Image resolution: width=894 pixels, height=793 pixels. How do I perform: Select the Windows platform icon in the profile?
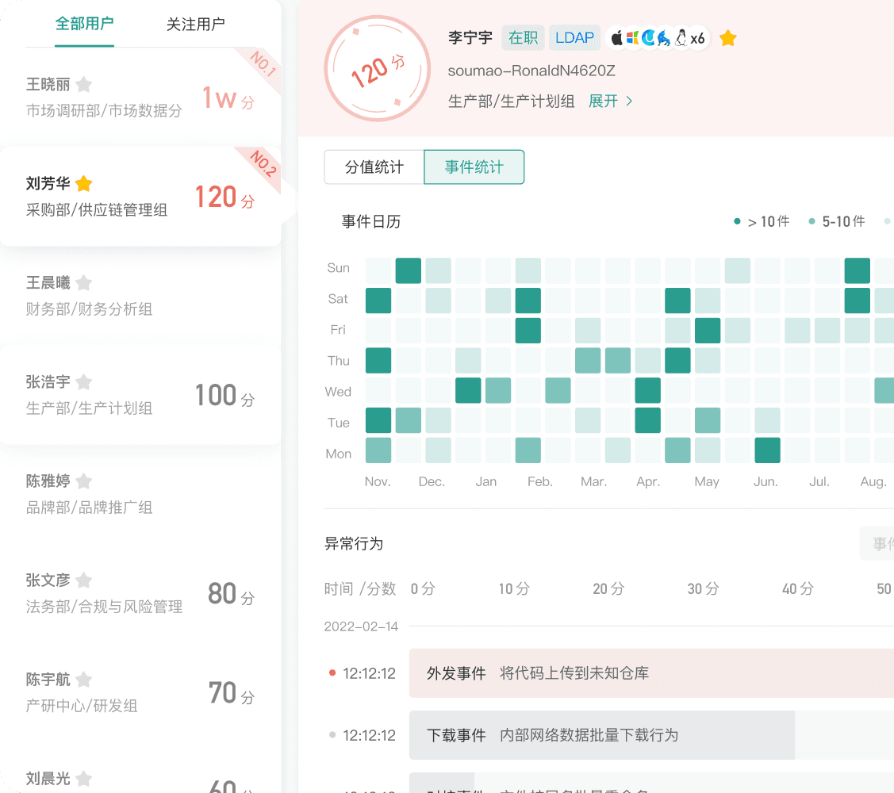pos(632,37)
